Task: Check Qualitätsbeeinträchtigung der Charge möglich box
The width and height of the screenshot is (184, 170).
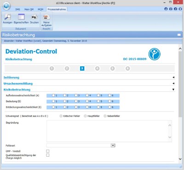Action: click(x=48, y=155)
